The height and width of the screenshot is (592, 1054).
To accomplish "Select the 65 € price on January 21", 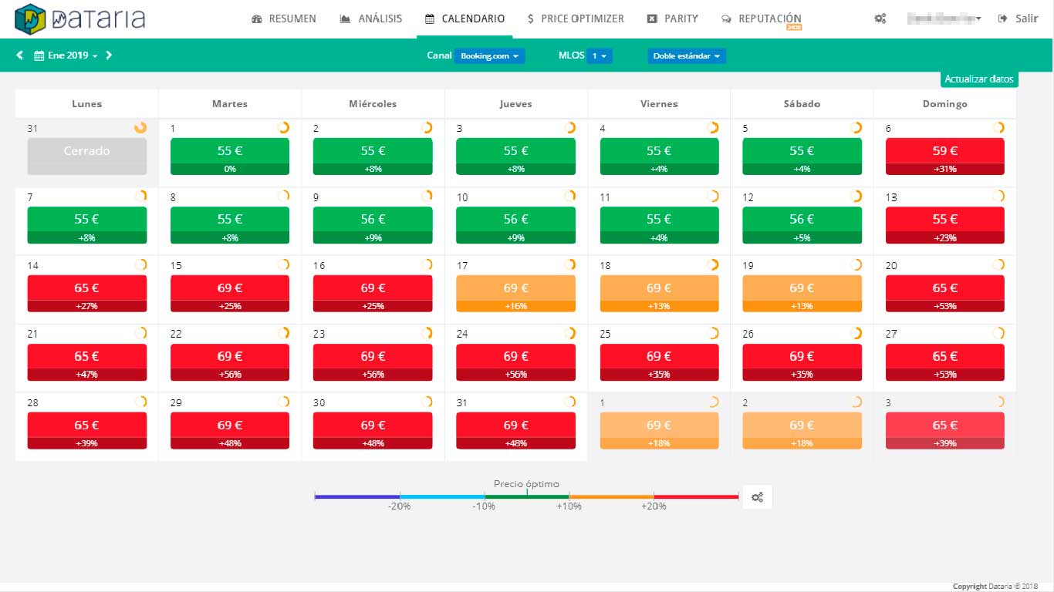I will pyautogui.click(x=86, y=356).
